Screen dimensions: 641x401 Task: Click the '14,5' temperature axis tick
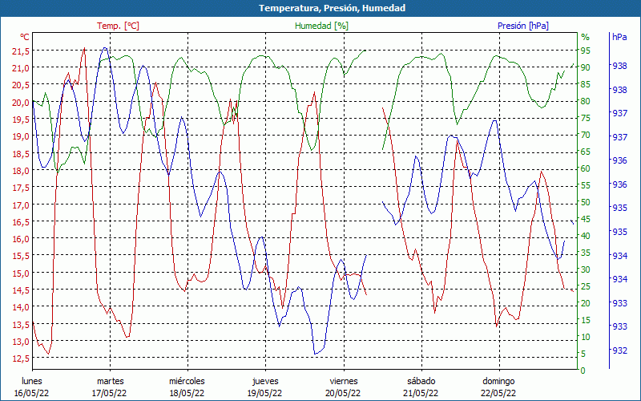click(22, 290)
